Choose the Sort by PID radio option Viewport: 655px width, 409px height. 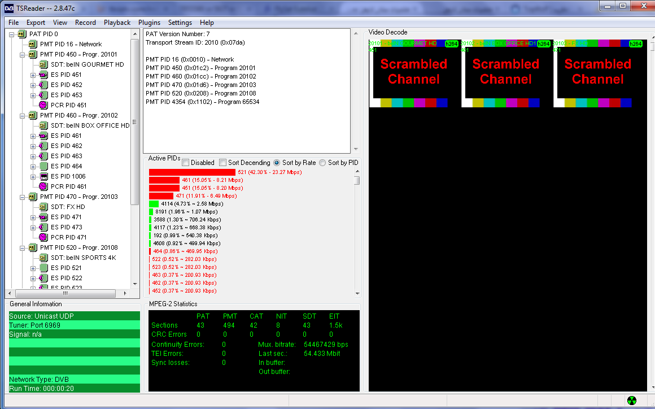(x=322, y=163)
